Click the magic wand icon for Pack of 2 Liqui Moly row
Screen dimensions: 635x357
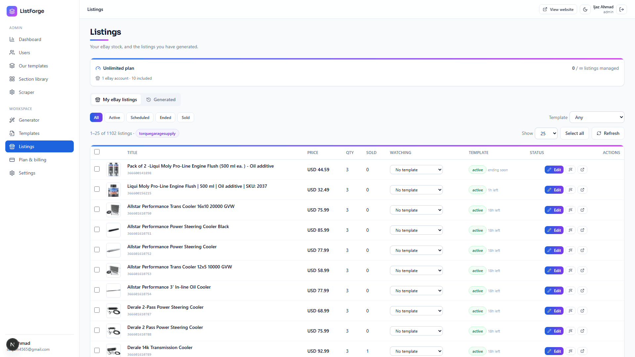coord(571,170)
